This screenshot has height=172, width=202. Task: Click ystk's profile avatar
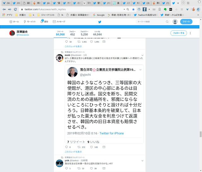pos(59,163)
